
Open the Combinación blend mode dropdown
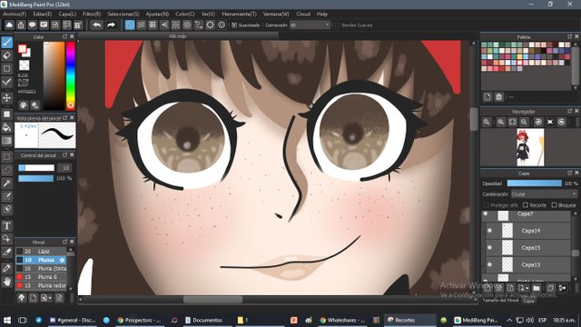544,193
